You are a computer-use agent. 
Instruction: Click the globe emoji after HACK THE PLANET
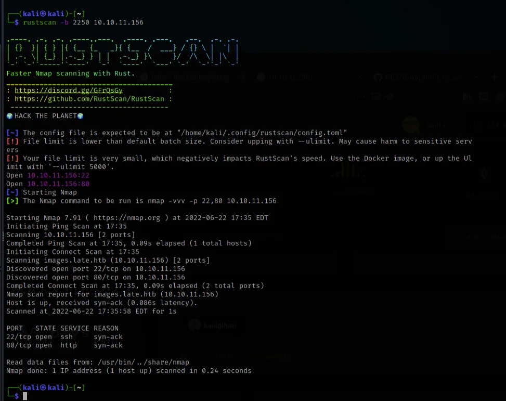pos(79,115)
